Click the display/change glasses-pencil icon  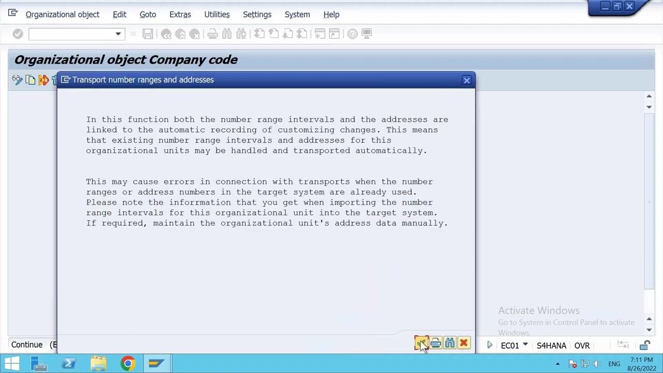[17, 80]
